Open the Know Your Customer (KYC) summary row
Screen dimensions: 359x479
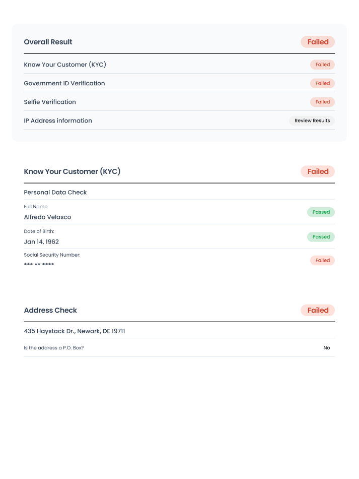(65, 65)
